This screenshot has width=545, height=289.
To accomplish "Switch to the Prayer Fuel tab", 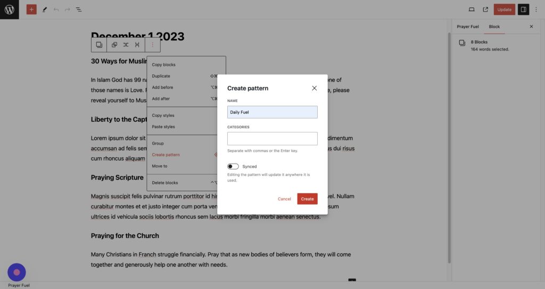I will 468,27.
